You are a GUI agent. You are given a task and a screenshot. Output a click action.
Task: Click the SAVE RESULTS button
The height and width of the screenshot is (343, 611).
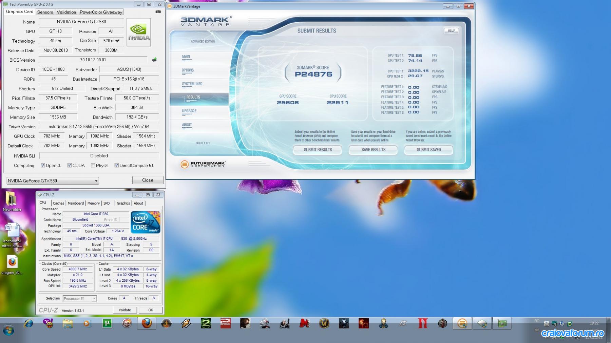click(x=373, y=150)
